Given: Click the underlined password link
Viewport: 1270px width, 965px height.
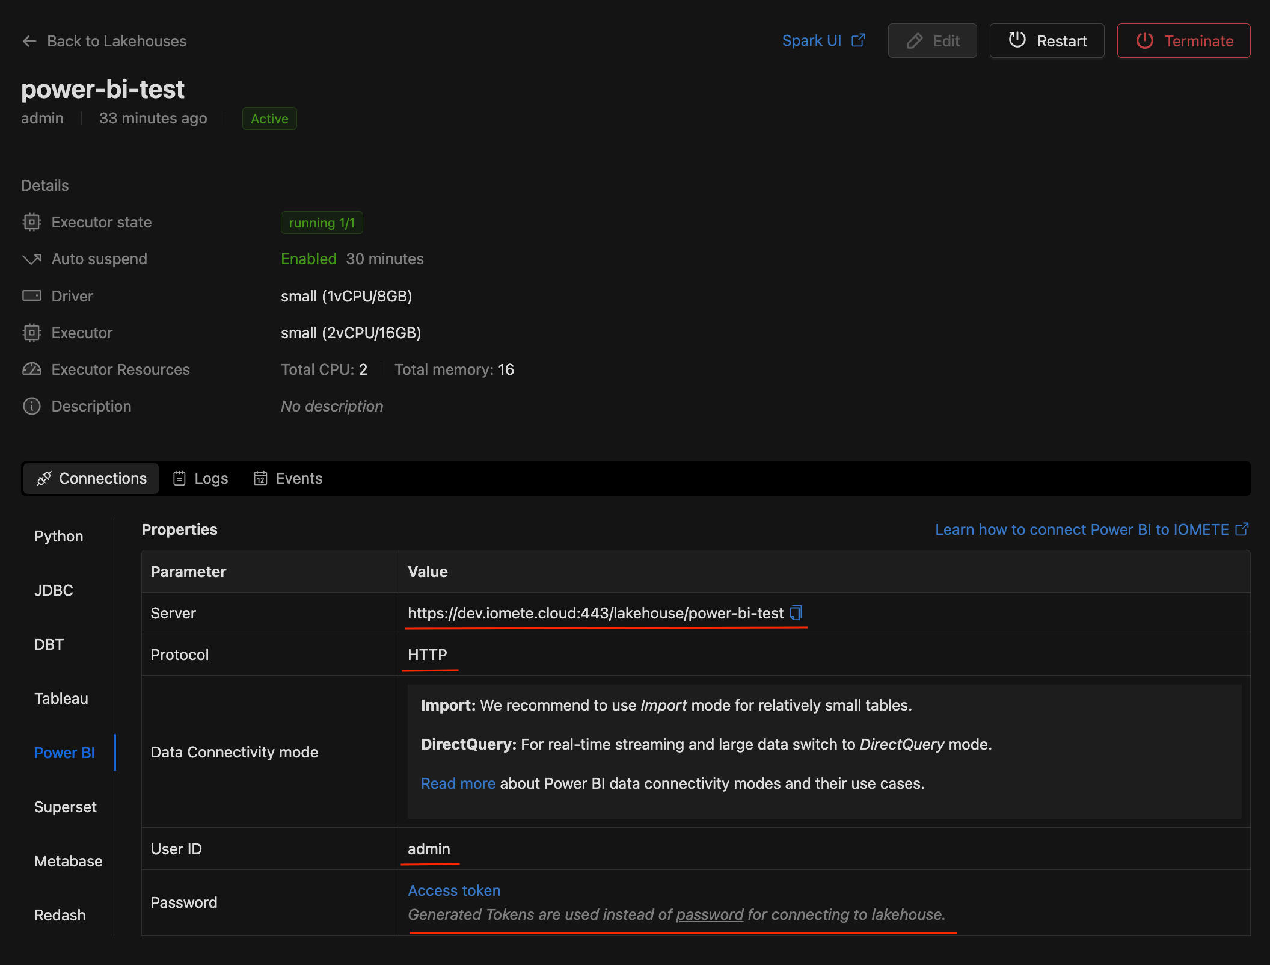Looking at the screenshot, I should [710, 914].
